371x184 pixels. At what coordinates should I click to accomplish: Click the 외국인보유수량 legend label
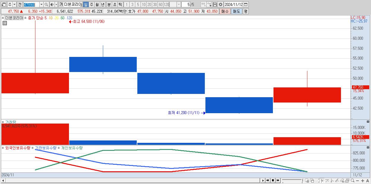click(x=18, y=148)
